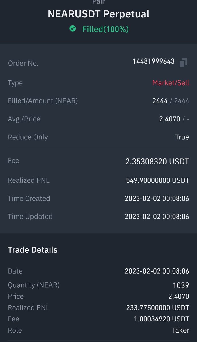197x342 pixels.
Task: Tap the trade Realized PNL 233.77500000 USDT
Action: tap(158, 308)
